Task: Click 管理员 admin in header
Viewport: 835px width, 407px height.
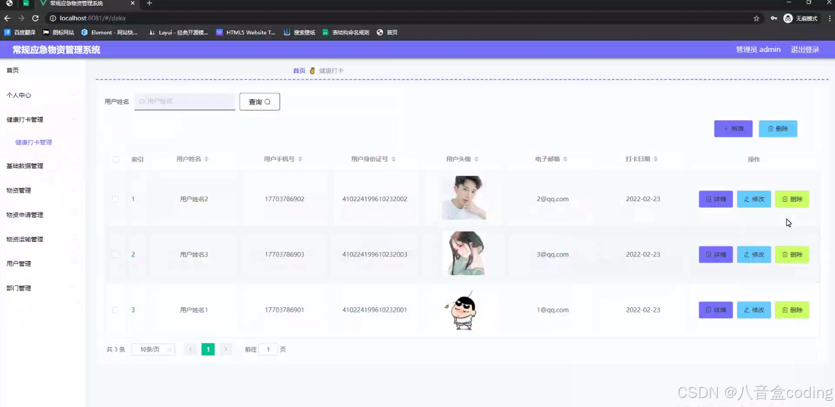Action: click(x=758, y=50)
